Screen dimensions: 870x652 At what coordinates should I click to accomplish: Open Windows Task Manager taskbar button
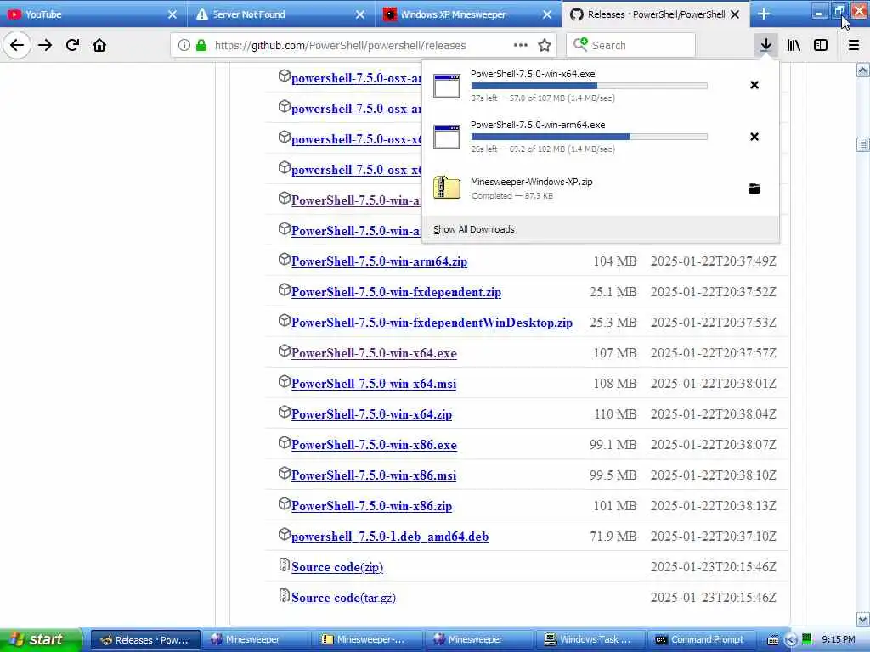590,640
